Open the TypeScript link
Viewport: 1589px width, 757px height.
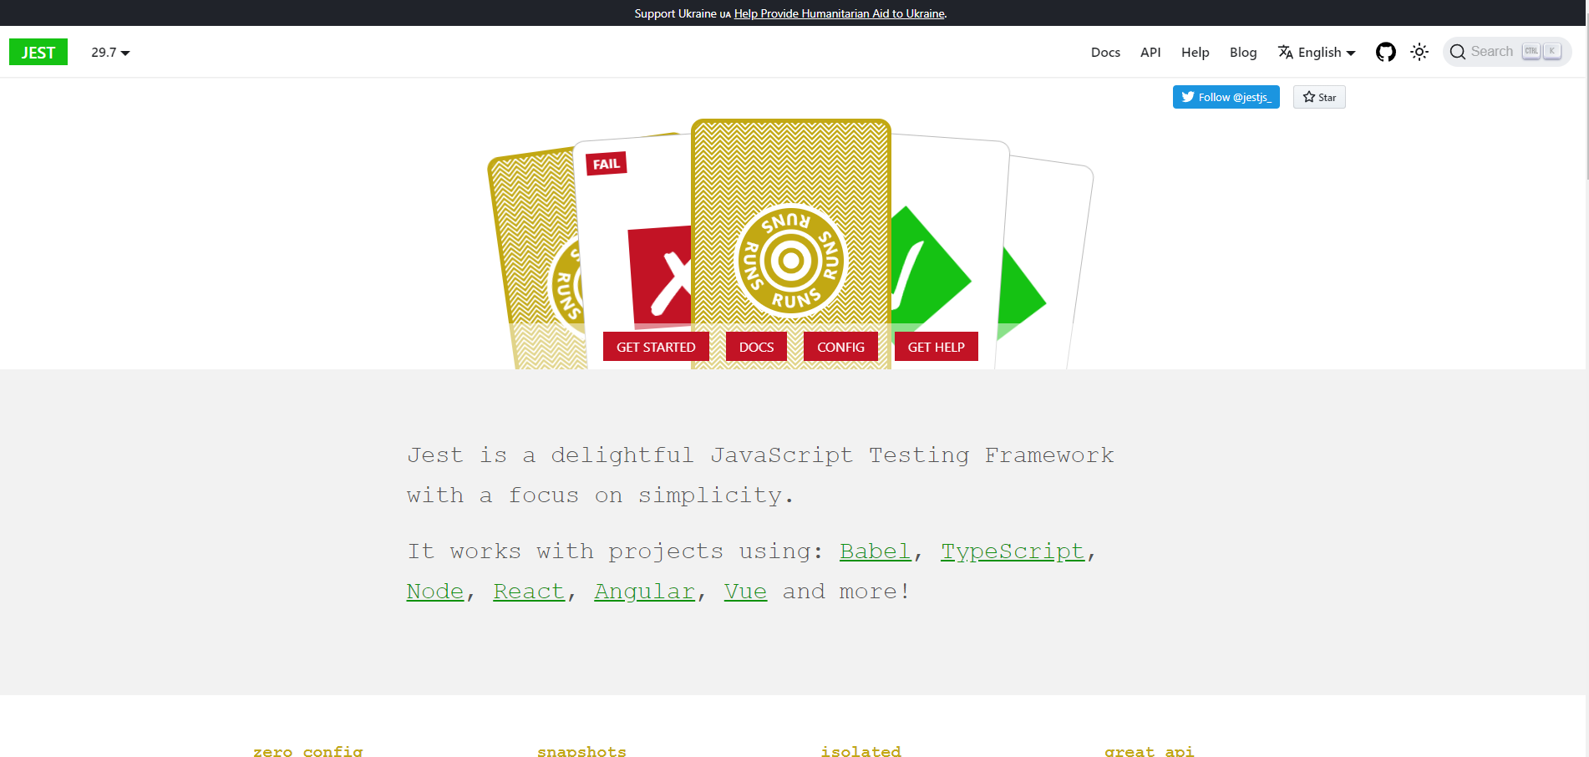(1013, 551)
